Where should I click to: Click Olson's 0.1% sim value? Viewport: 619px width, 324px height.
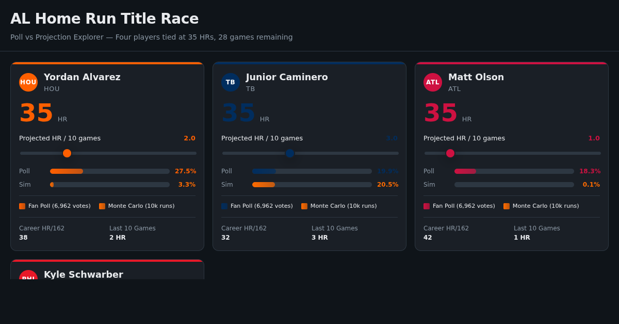(x=591, y=185)
